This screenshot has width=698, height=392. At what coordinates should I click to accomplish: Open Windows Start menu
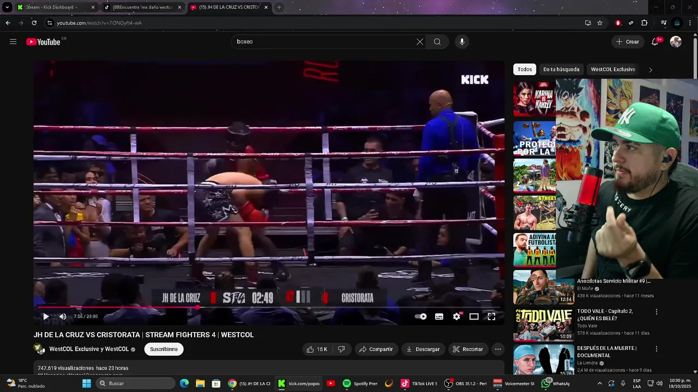(86, 383)
